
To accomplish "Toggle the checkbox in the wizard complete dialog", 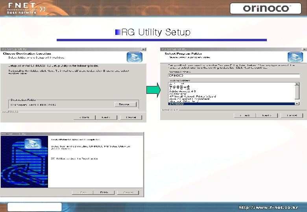I will 53,159.
